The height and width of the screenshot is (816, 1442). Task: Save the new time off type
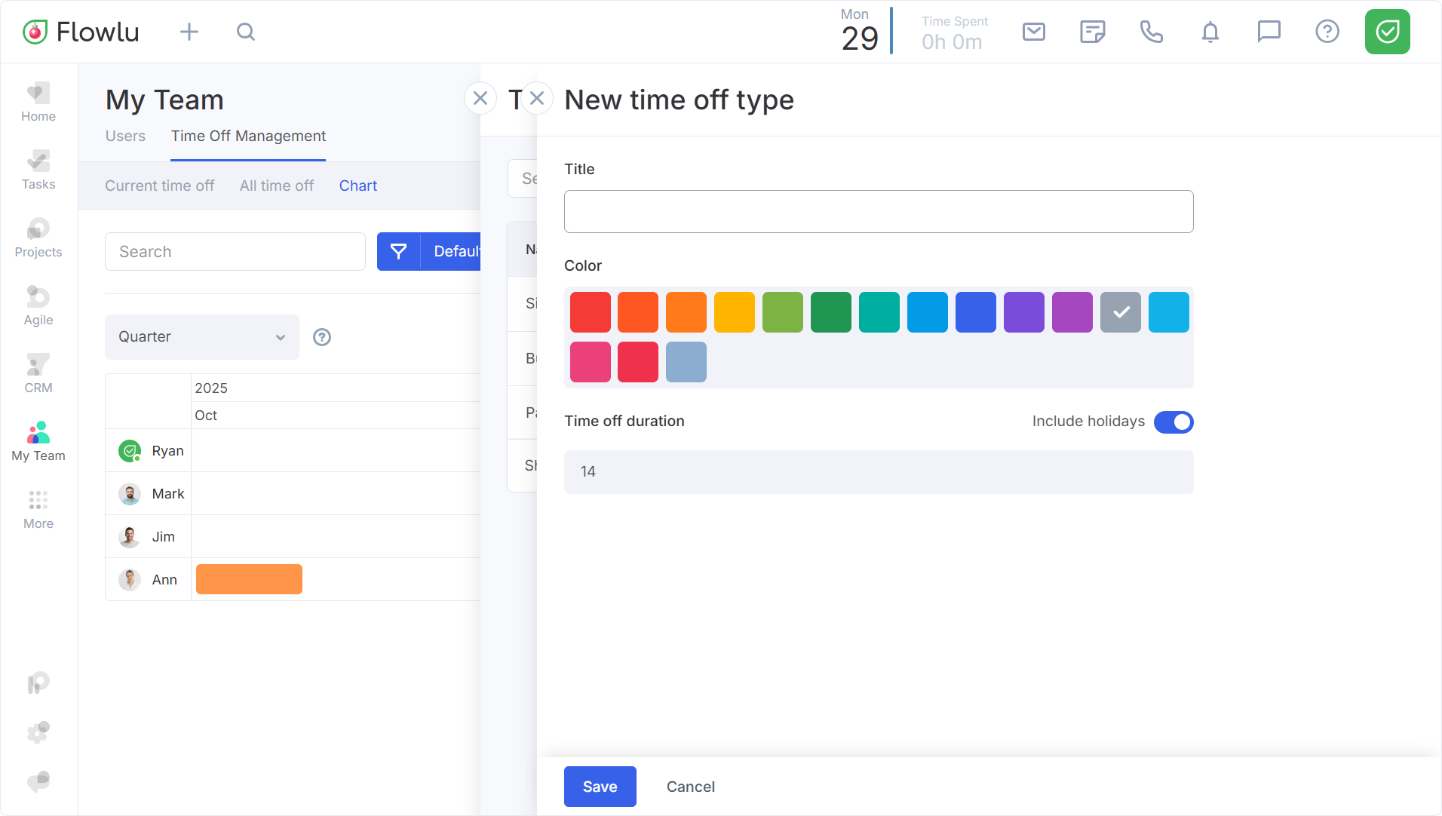600,787
